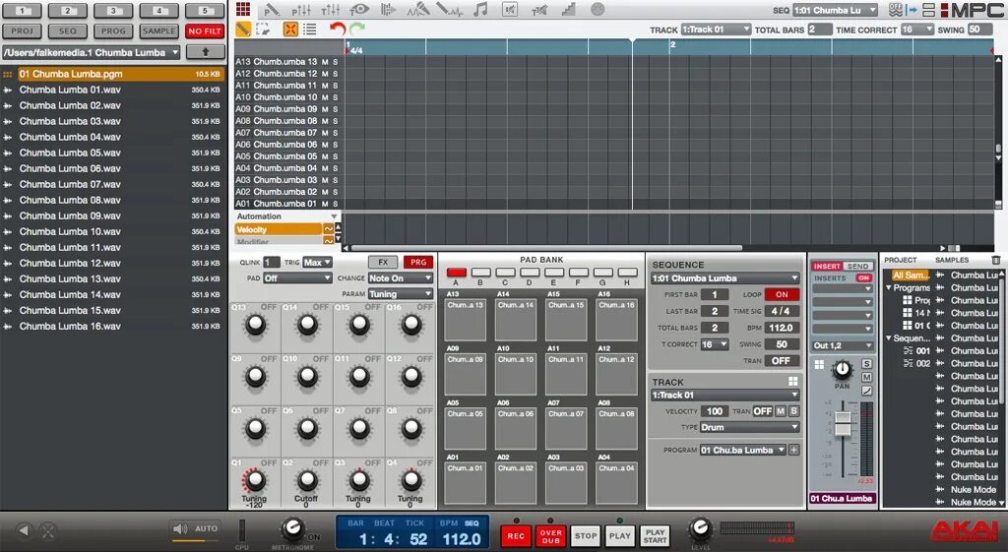Click the automation curve icon in mixer
This screenshot has width=1008, height=552.
866,391
